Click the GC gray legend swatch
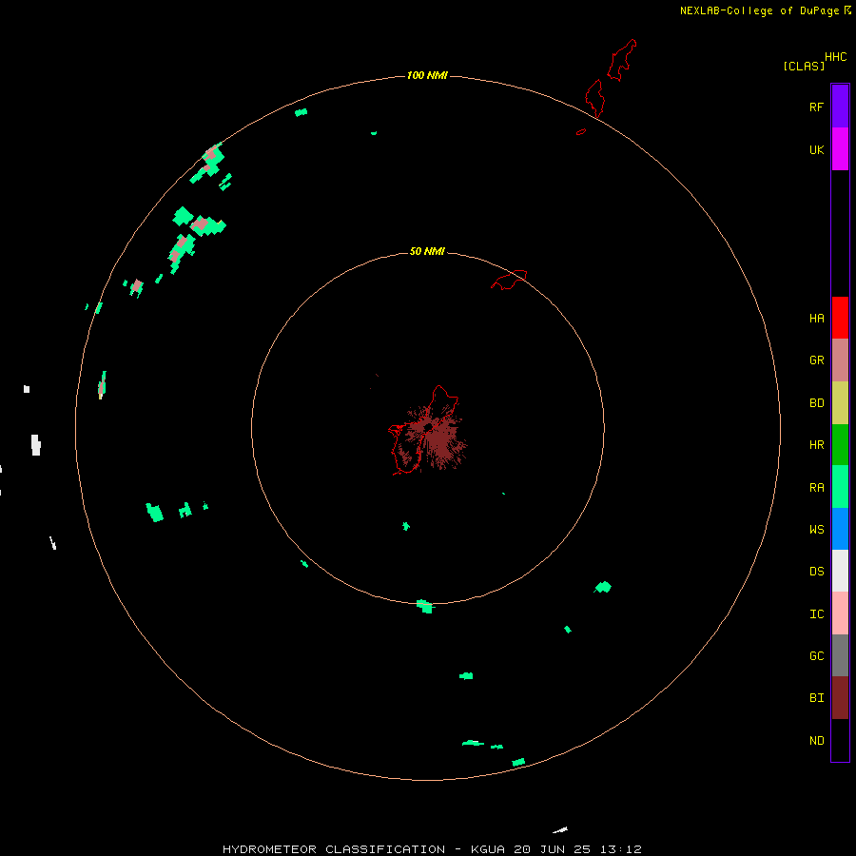Image resolution: width=856 pixels, height=856 pixels. (x=840, y=655)
